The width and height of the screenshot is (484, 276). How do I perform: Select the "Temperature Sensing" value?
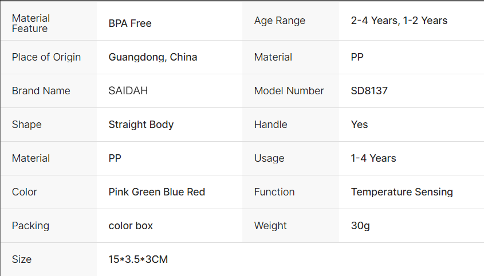point(402,192)
